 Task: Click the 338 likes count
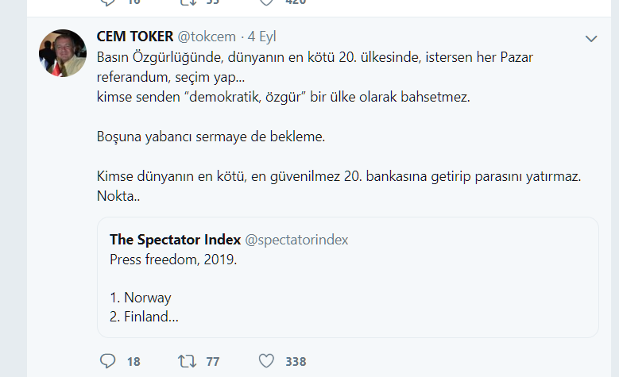click(x=296, y=362)
